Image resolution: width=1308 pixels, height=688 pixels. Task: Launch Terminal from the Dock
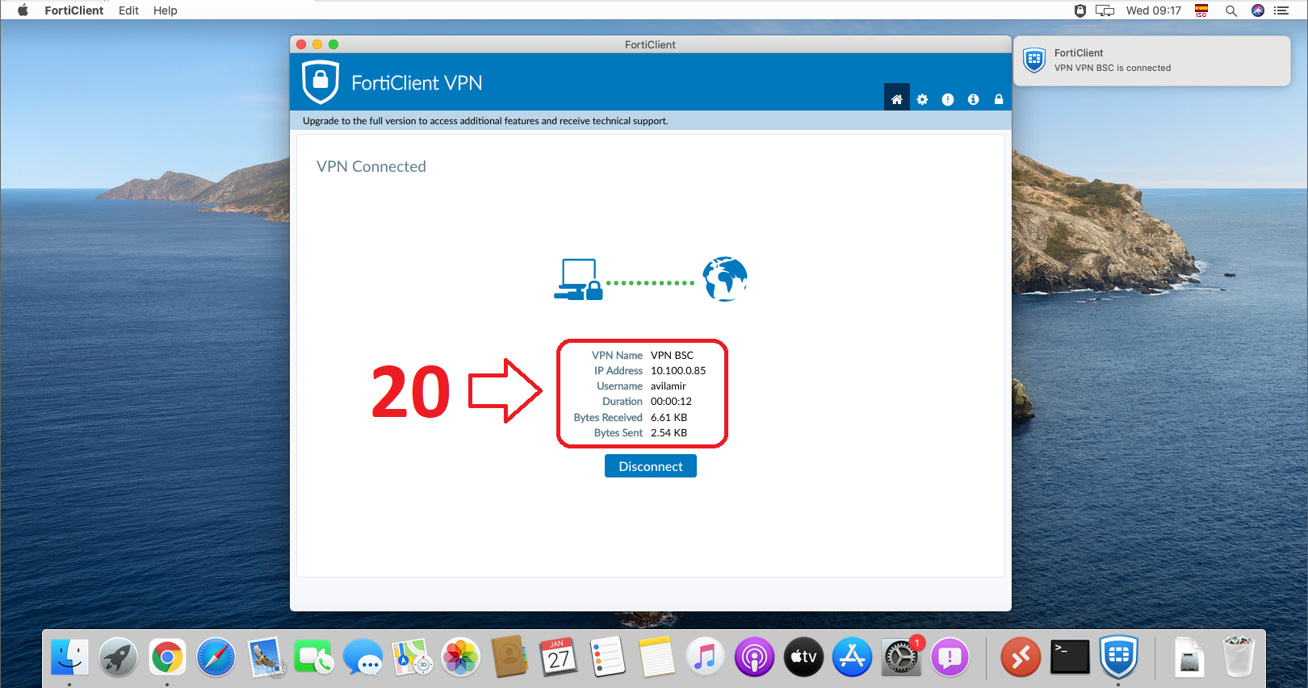1070,658
